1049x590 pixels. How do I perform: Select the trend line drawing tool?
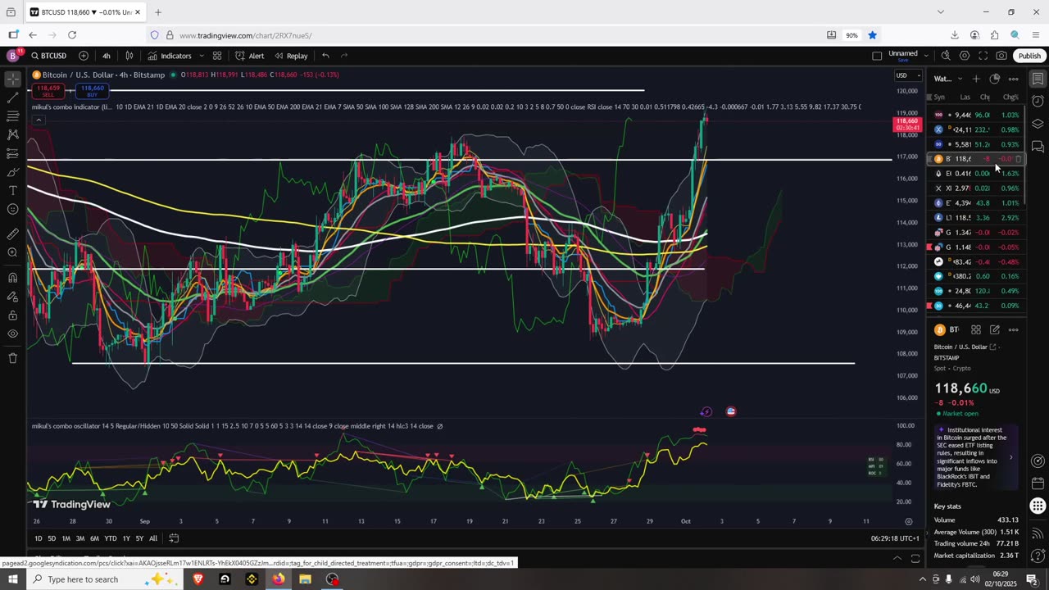click(x=13, y=98)
